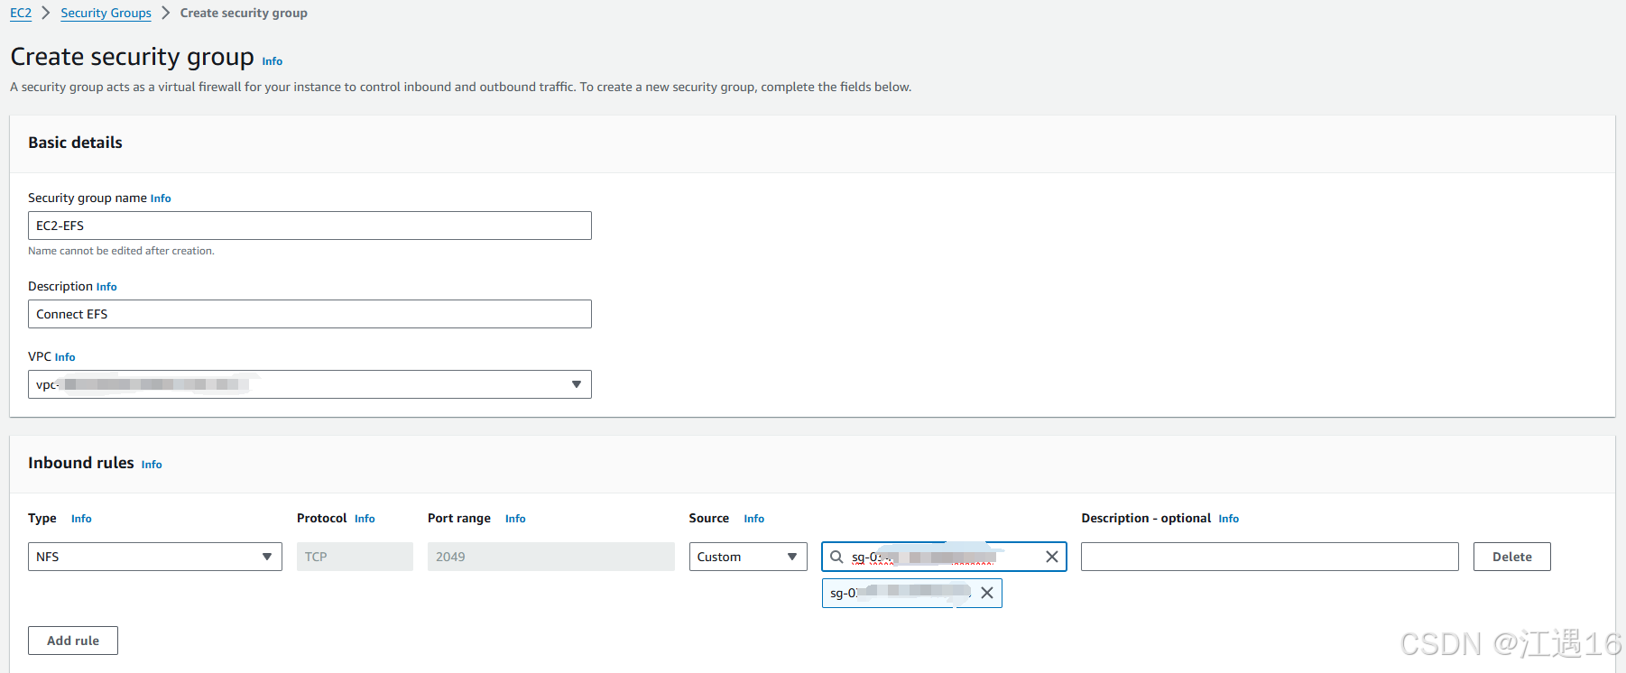Open Info link next to Protocol column

[365, 519]
